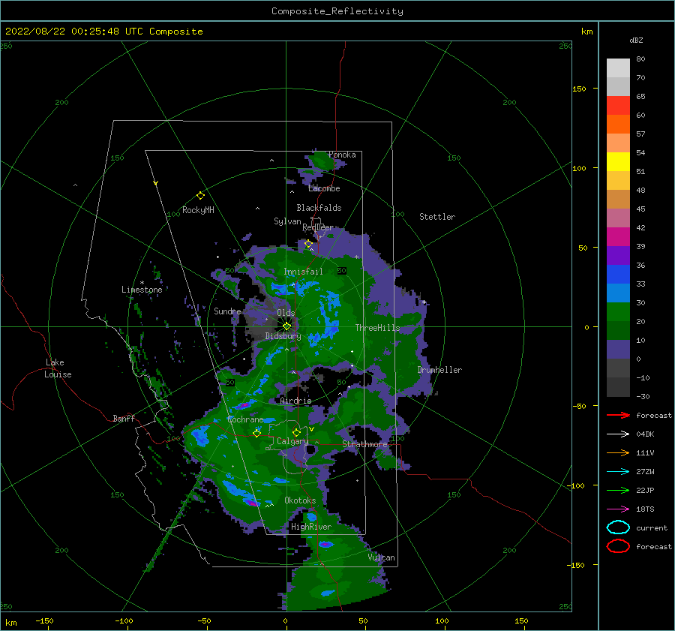Click the Ponoka city label

(342, 155)
